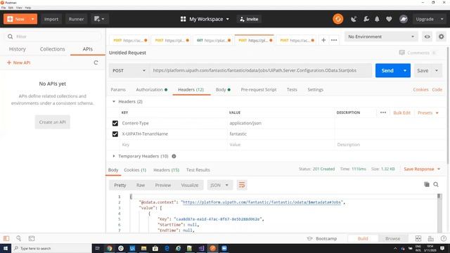
Task: Click the heart icon in header
Action: coord(389,19)
